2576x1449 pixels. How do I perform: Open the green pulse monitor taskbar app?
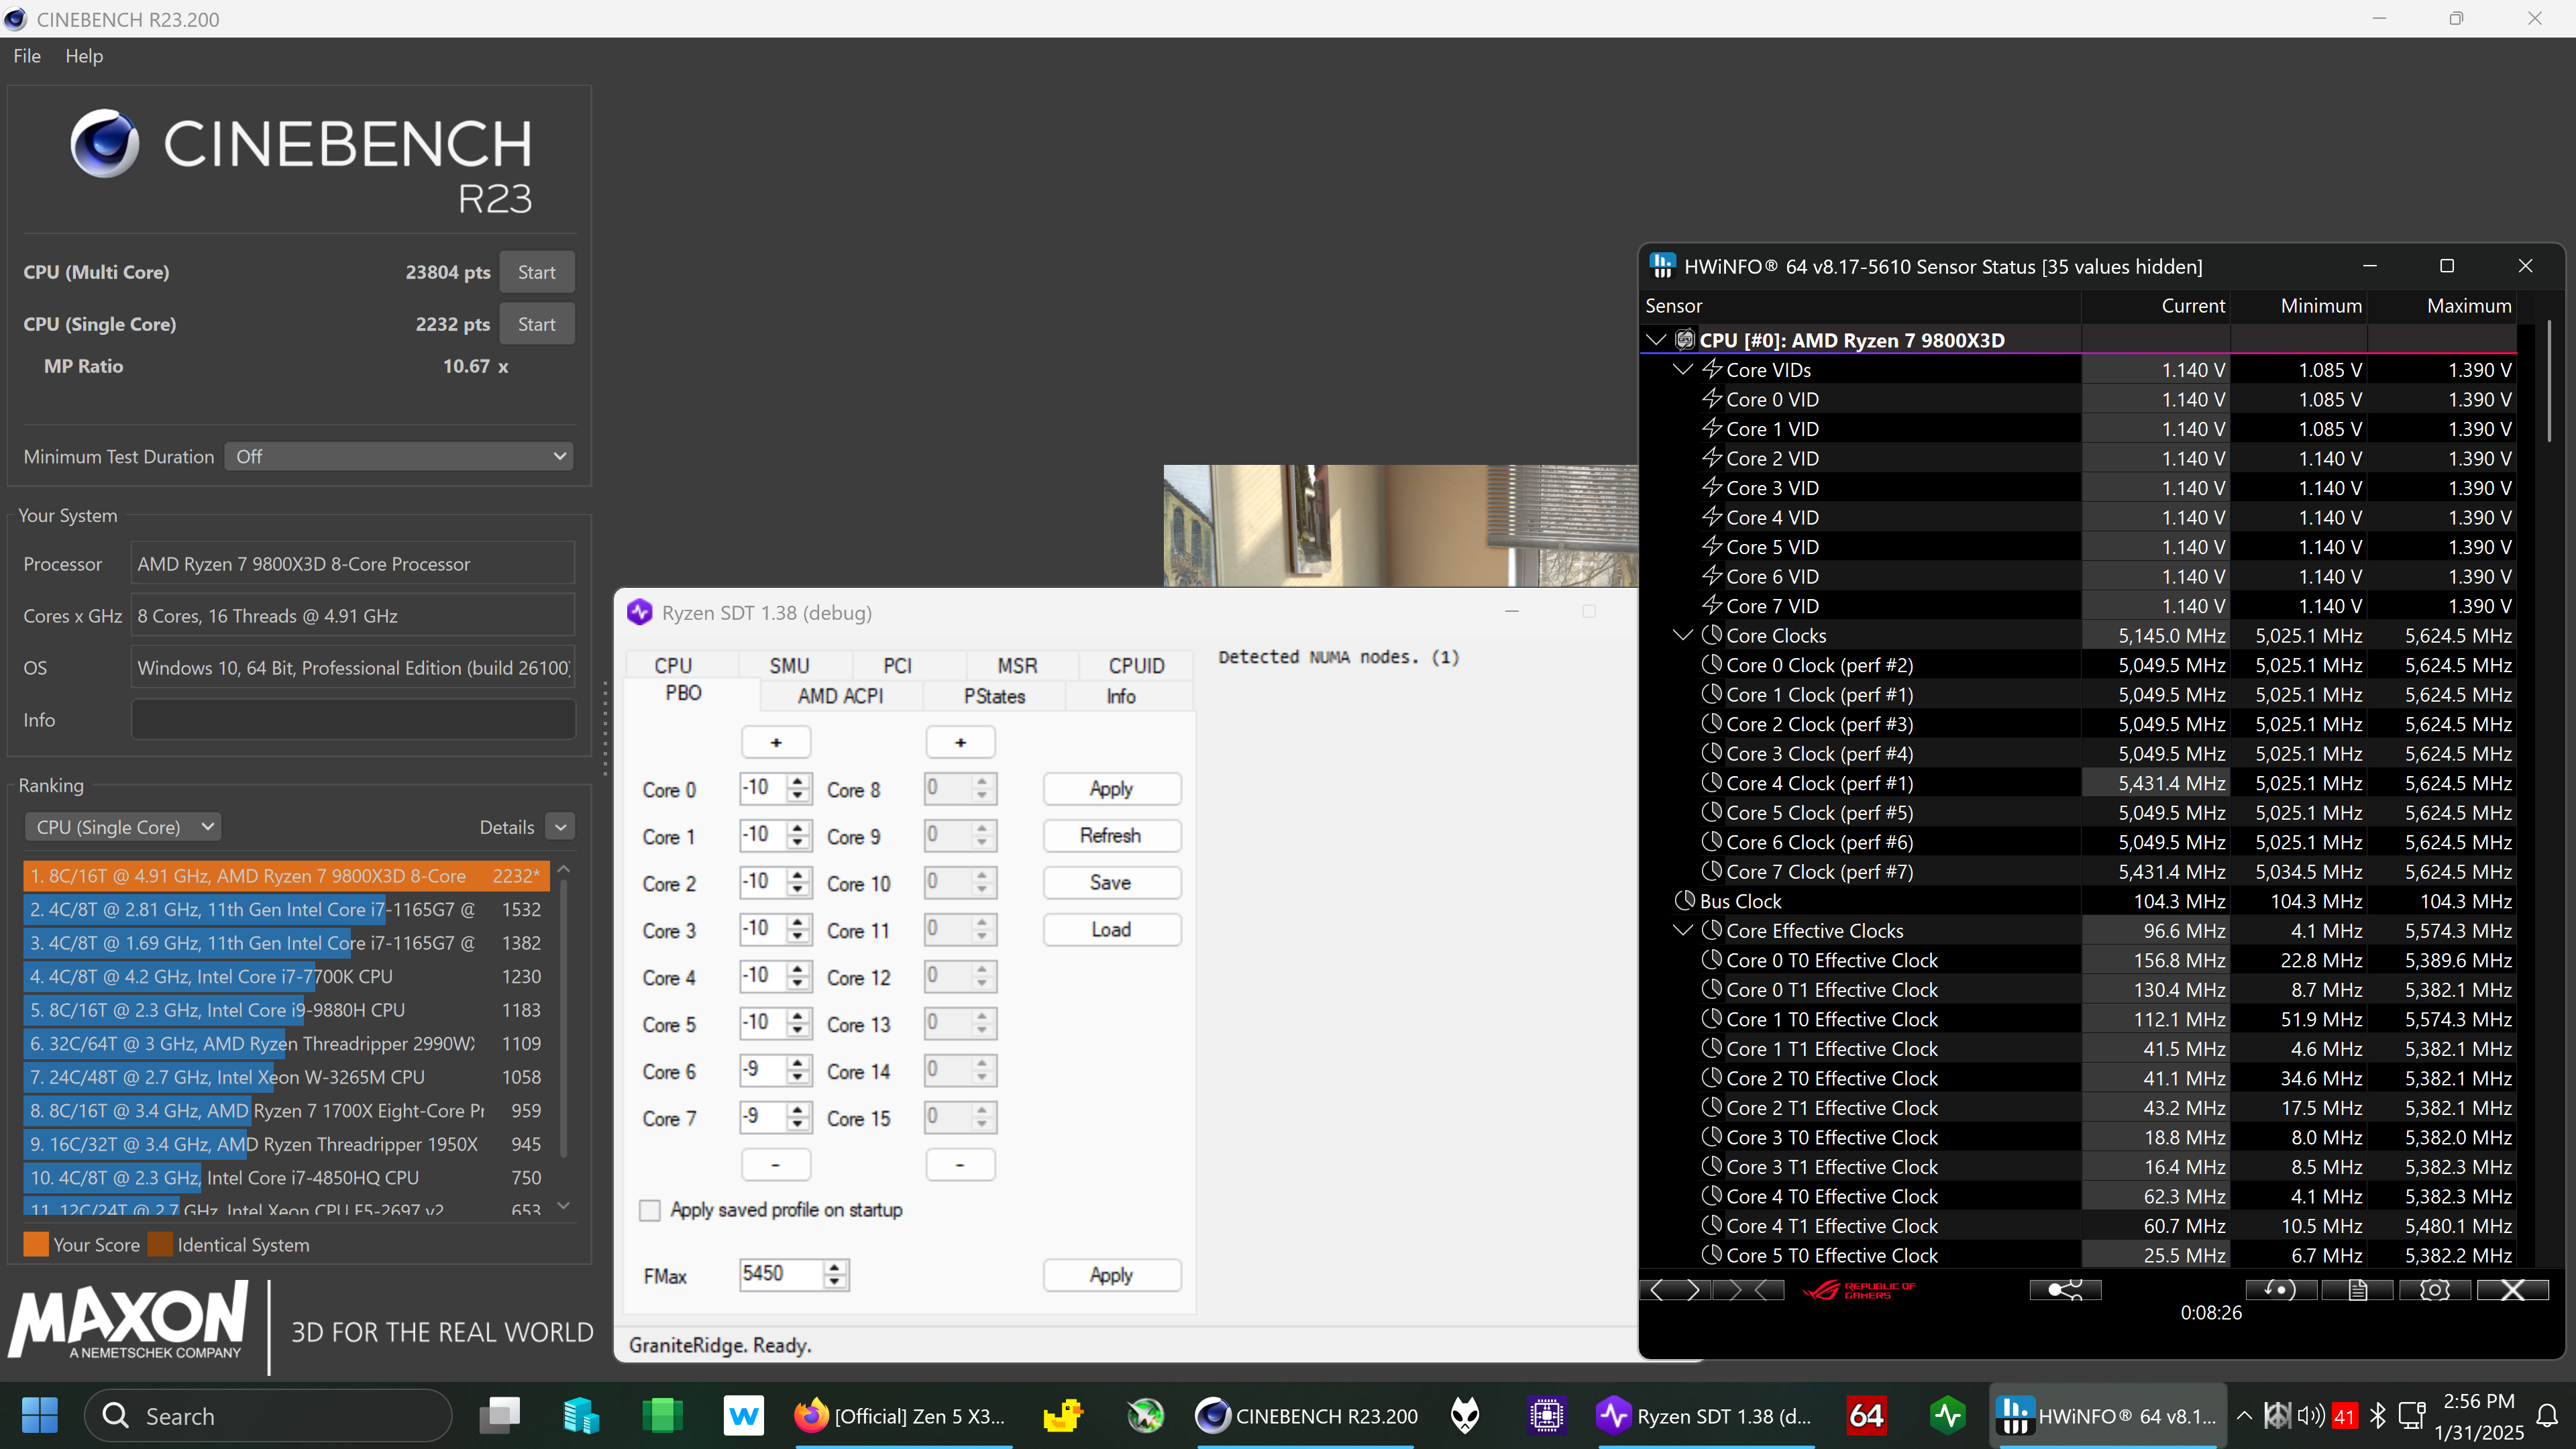tap(1947, 1416)
